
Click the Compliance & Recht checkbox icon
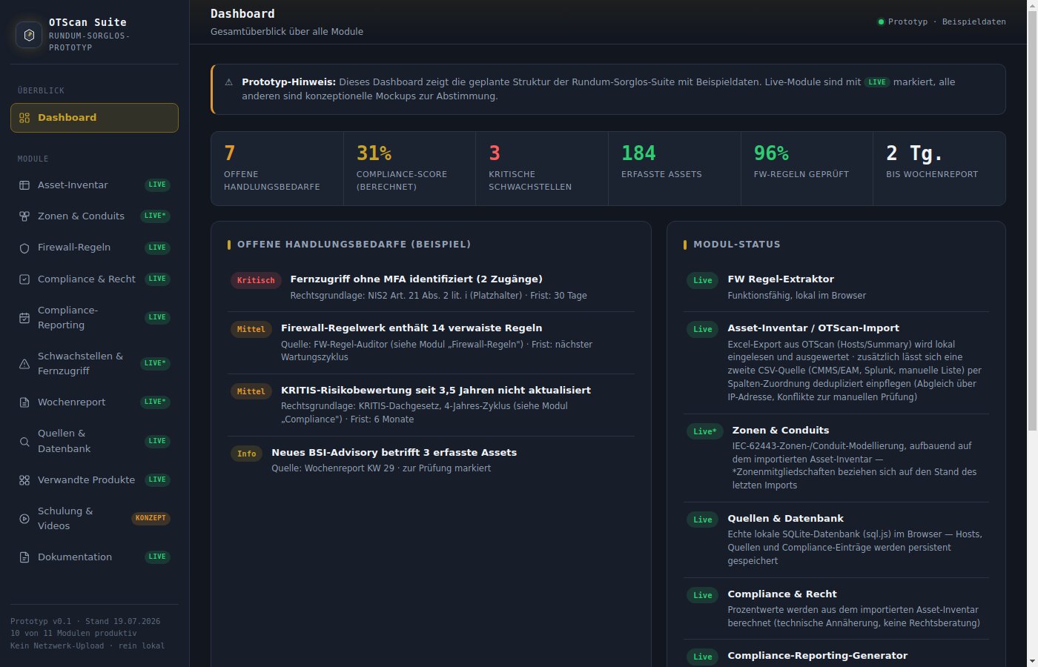[x=24, y=279]
